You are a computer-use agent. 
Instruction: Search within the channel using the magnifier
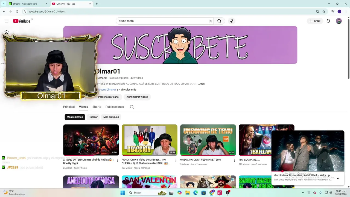click(132, 107)
